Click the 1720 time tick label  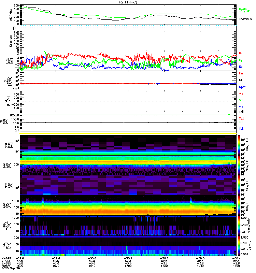[164, 266]
